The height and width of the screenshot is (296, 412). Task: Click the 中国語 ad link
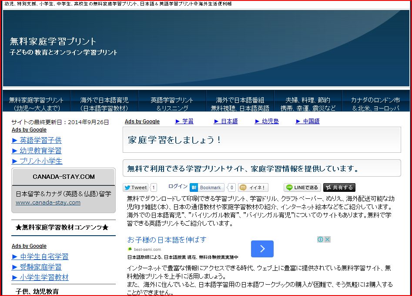308,121
